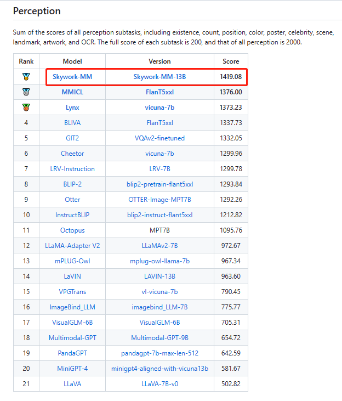Image resolution: width=342 pixels, height=401 pixels.
Task: Click the Model column header
Action: coord(72,61)
